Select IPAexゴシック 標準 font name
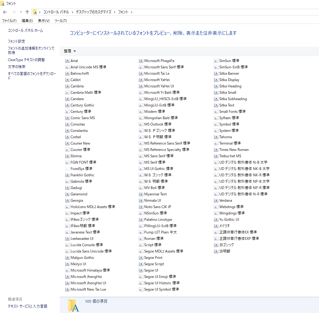Screen dimensions: 319x313 85,219
